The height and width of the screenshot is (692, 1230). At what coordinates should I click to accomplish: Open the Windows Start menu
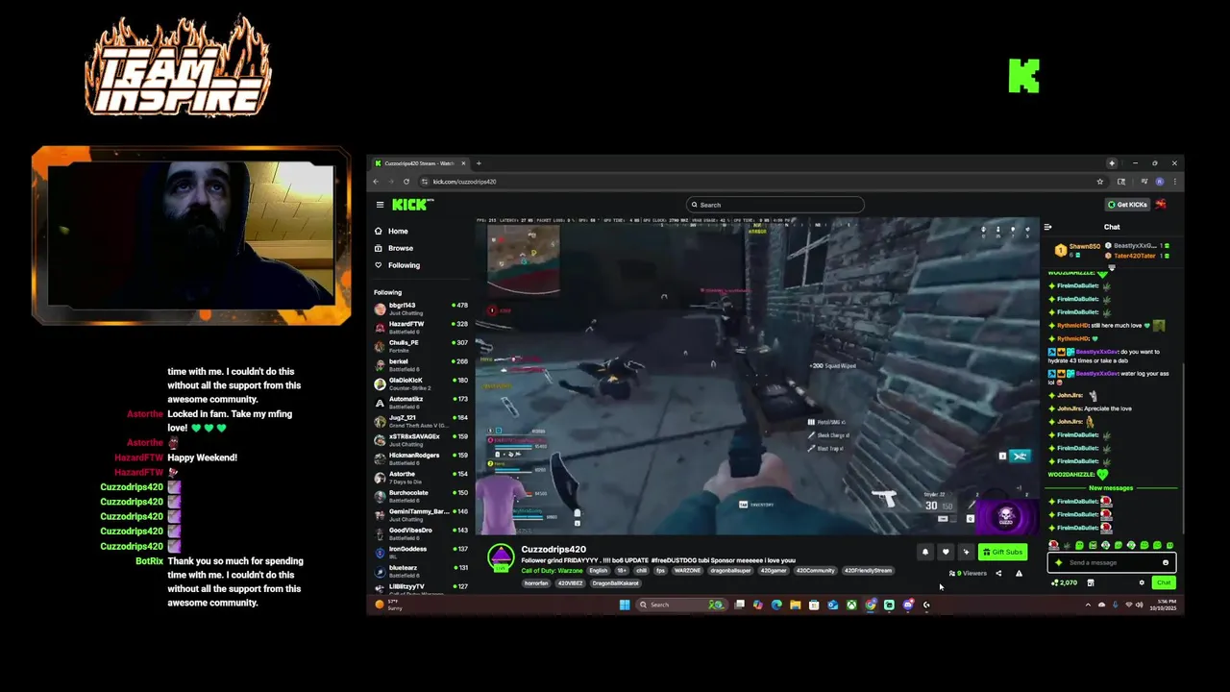(625, 605)
